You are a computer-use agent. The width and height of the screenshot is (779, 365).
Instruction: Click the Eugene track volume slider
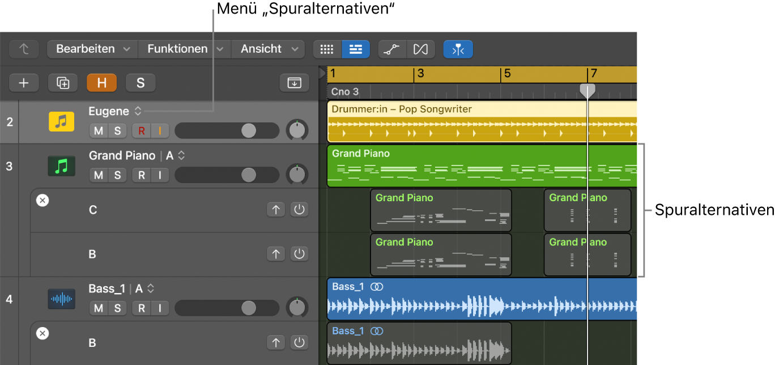[x=227, y=131]
